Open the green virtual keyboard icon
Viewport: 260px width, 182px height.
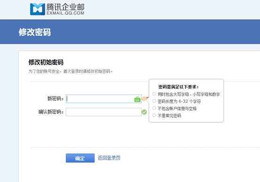click(x=137, y=99)
